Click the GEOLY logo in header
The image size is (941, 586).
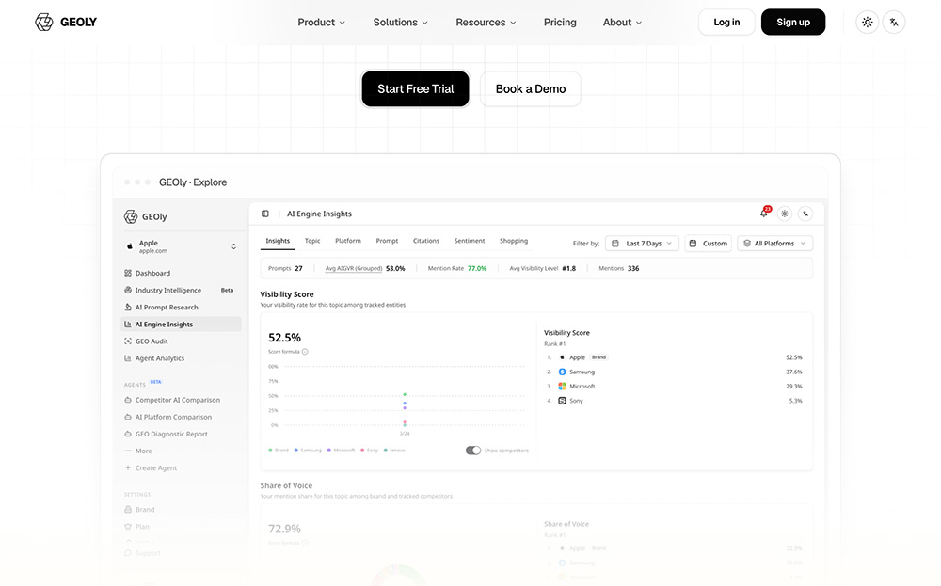(x=66, y=23)
